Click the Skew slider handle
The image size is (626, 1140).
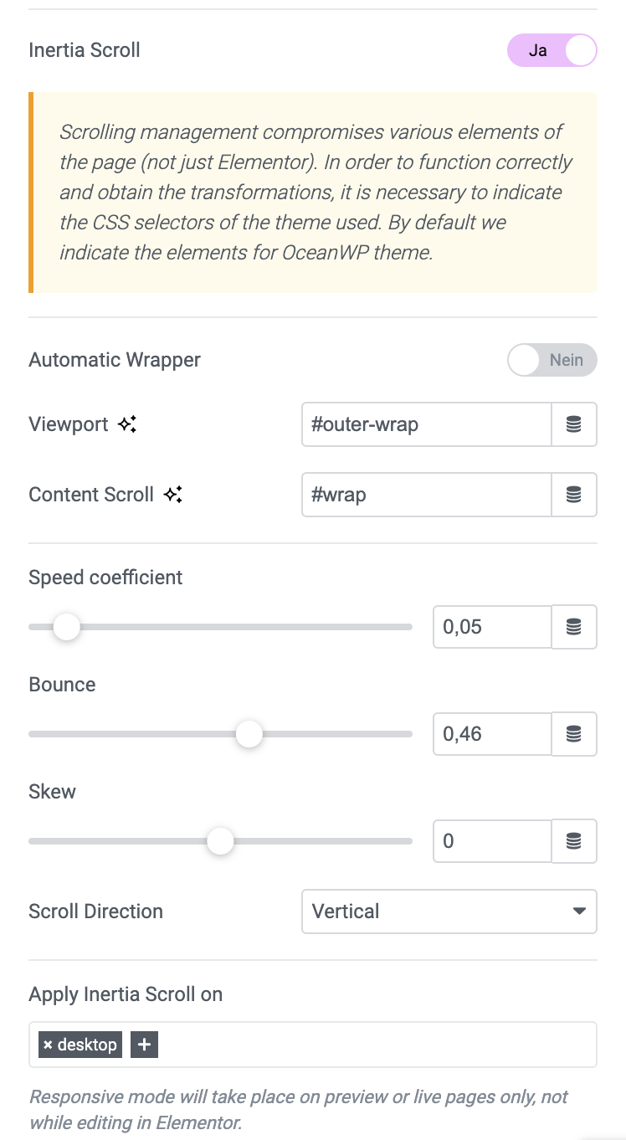(220, 841)
